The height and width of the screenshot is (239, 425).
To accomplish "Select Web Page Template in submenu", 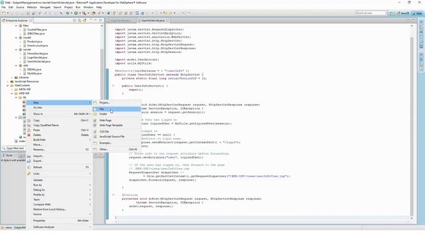I will [117, 125].
